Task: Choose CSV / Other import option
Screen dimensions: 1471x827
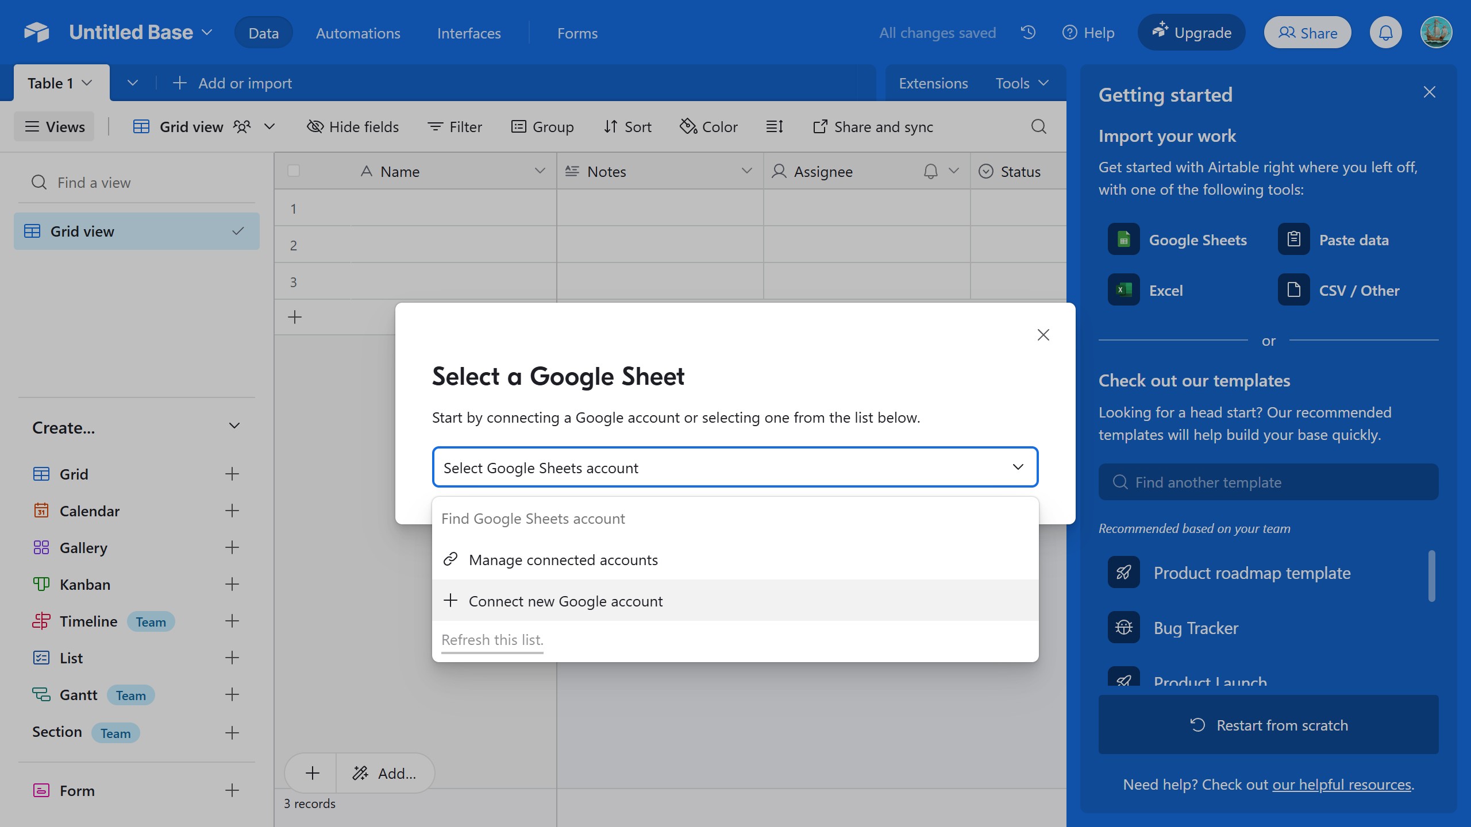Action: point(1339,290)
